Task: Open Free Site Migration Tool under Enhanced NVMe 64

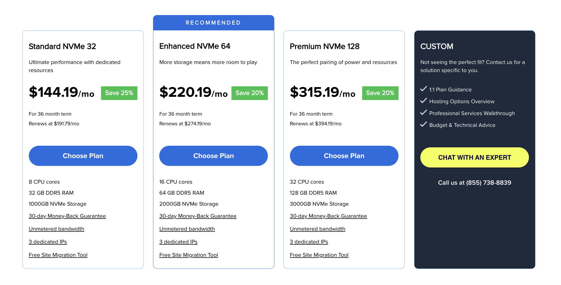Action: (x=189, y=255)
